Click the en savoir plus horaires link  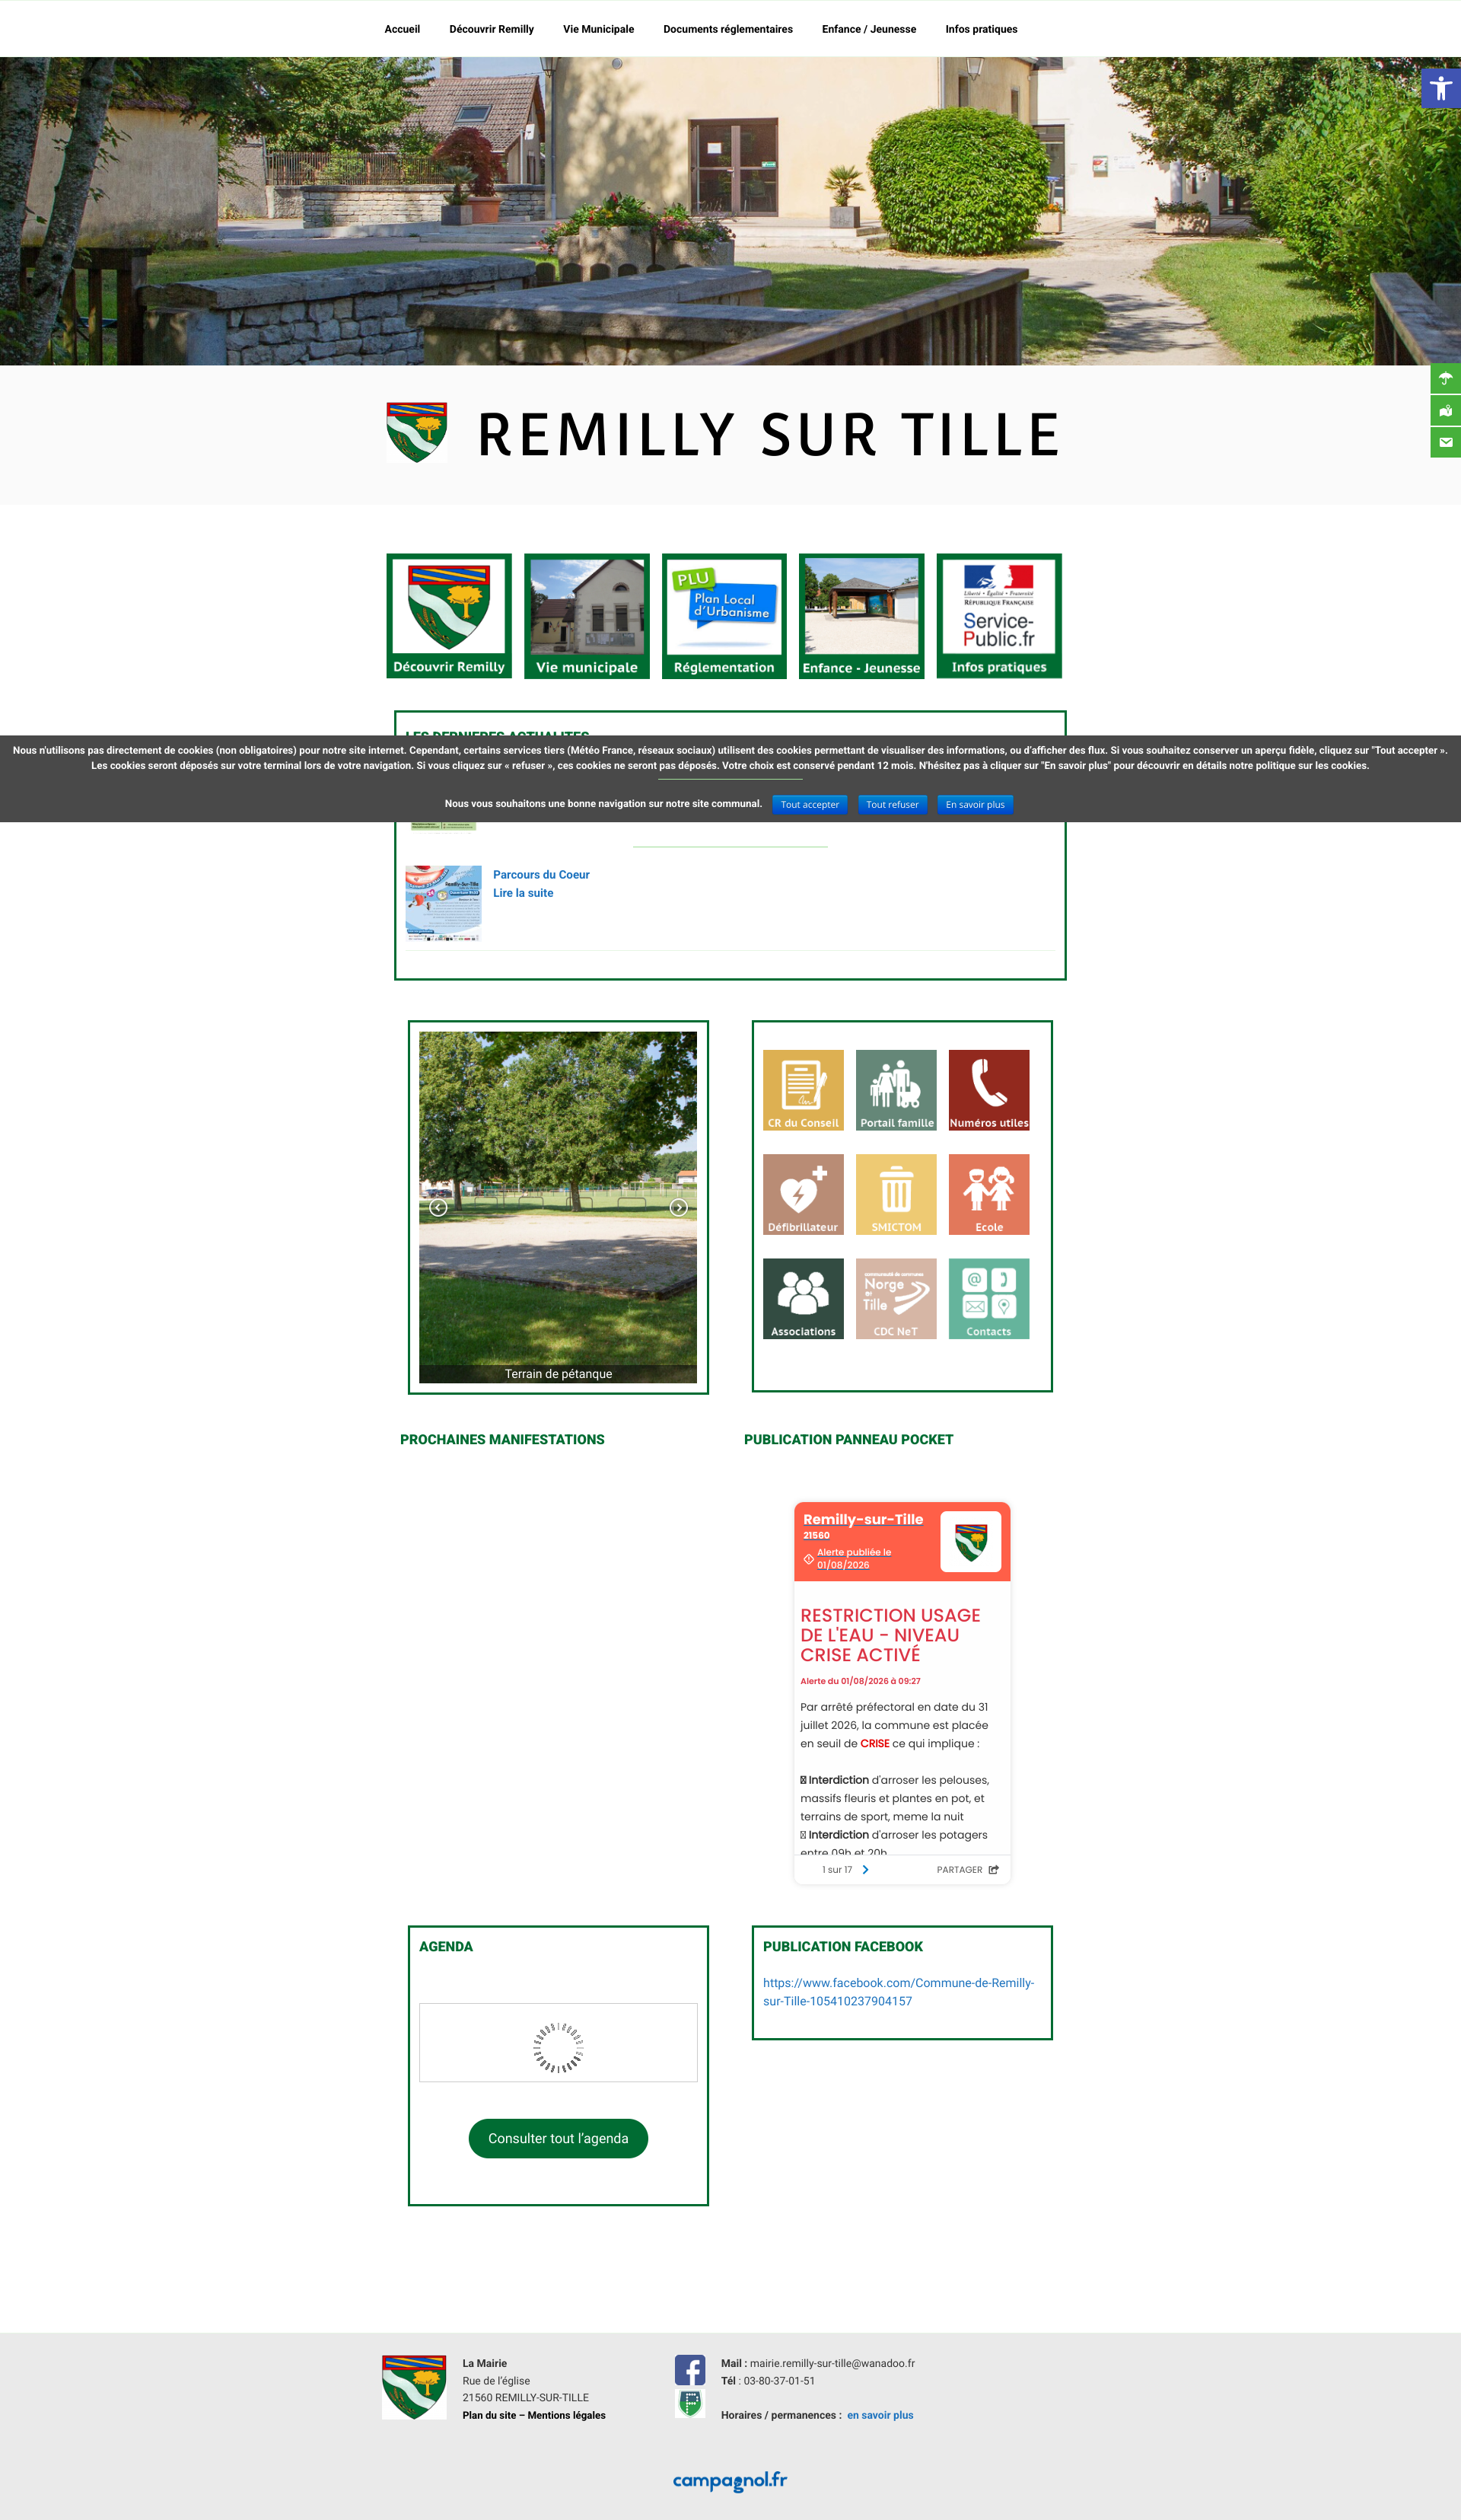pyautogui.click(x=880, y=2415)
